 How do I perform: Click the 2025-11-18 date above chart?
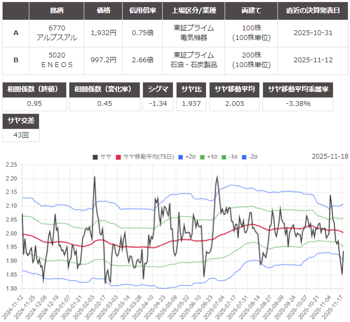pos(329,156)
